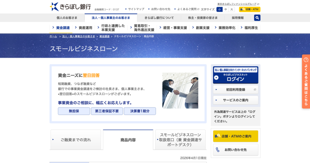Click 金融機関コード：0137 text
The image size is (310, 163).
(107, 9)
